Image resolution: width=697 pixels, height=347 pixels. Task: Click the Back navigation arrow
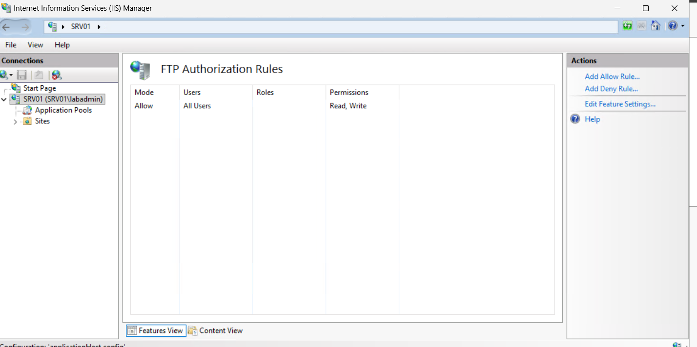point(6,27)
